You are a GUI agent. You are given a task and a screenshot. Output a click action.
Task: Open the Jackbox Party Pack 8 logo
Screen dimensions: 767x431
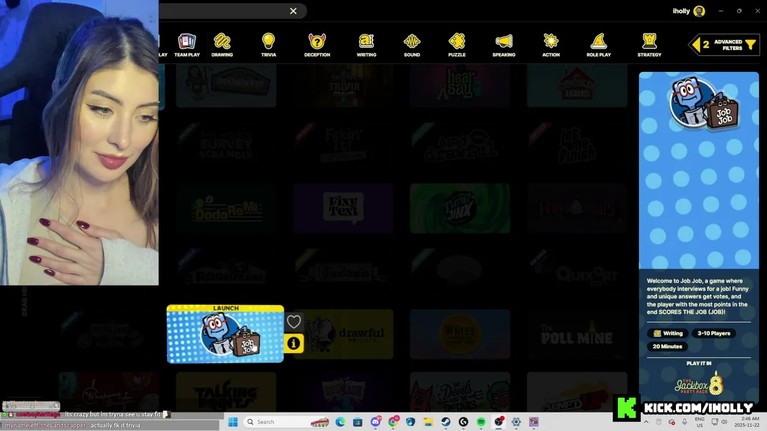(699, 384)
